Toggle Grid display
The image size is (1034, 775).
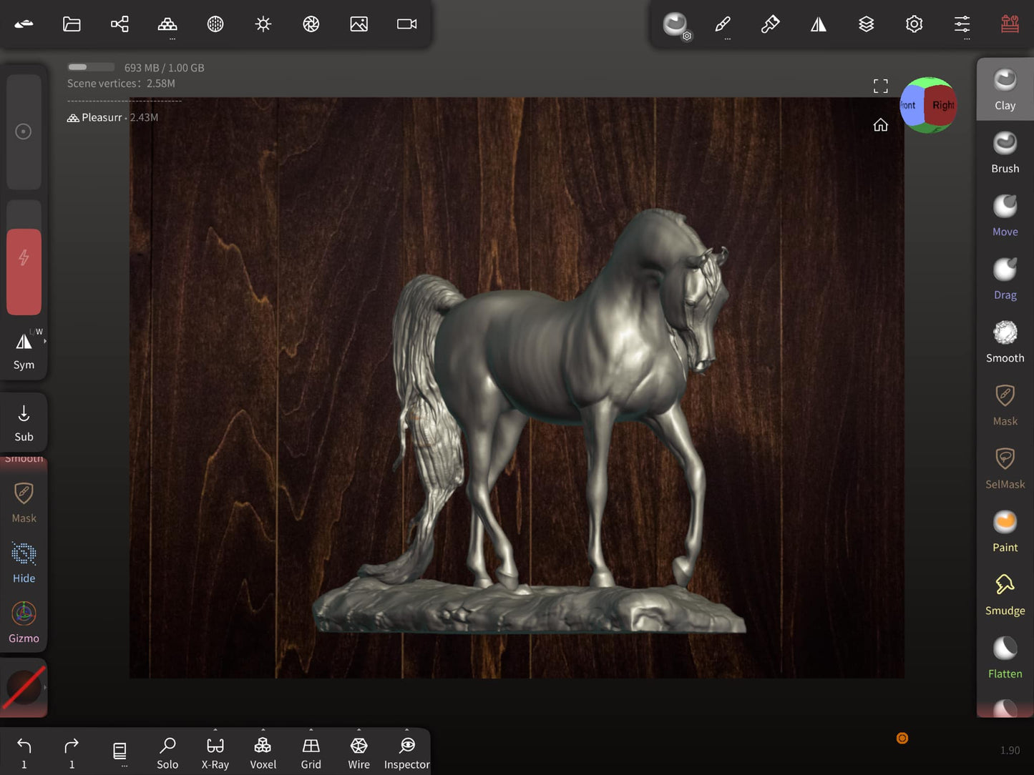(311, 753)
